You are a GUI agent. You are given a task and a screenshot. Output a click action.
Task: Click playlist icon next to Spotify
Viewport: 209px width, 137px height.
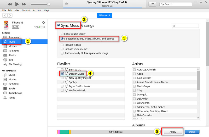[x=66, y=82]
